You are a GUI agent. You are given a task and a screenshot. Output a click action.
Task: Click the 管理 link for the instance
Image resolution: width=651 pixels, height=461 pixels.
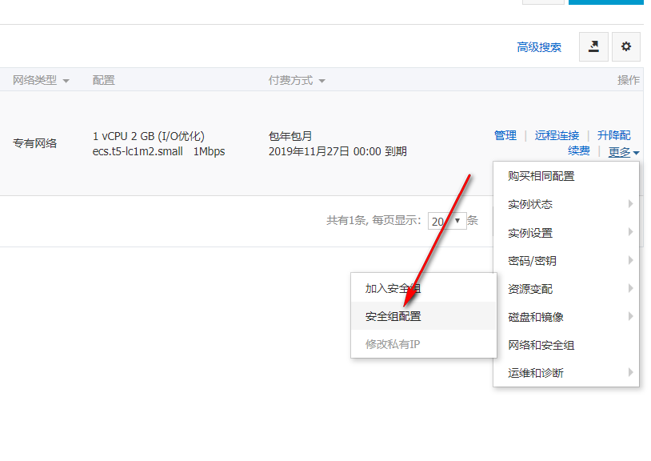505,135
